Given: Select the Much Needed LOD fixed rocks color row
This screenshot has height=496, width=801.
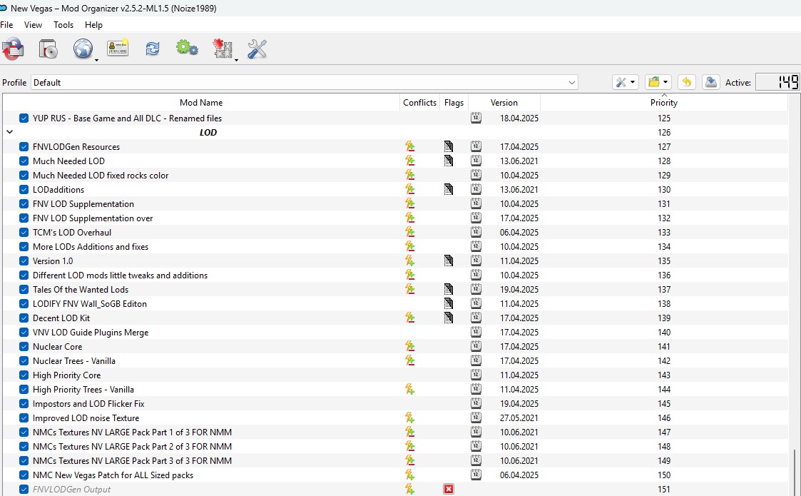Looking at the screenshot, I should tap(395, 176).
